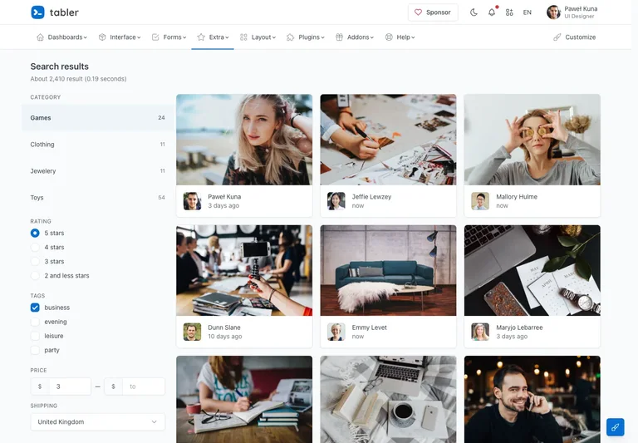Click the Customize link
Screen dimensions: 638x443
pos(575,37)
